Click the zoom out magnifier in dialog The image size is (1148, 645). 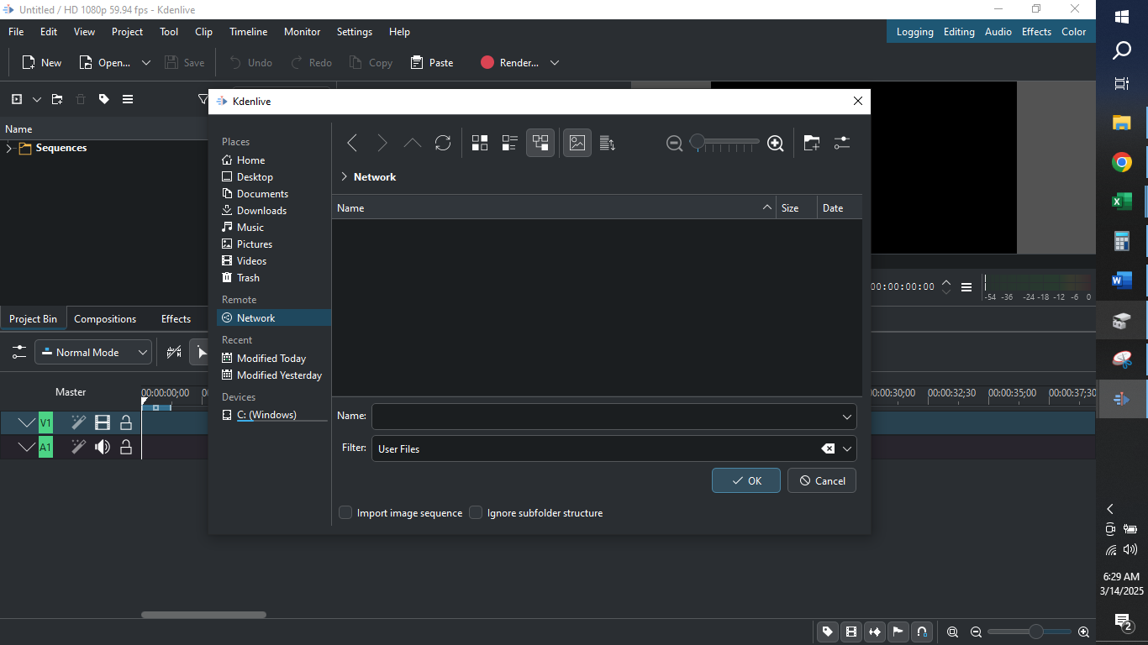[674, 144]
